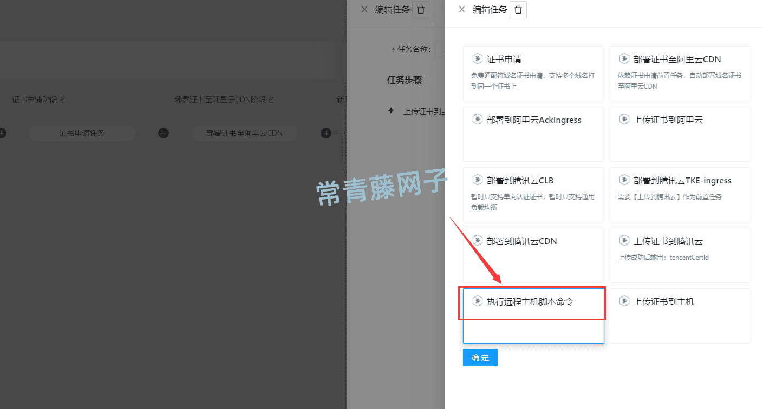Pick the 上传证书到阿里云 plugin card
763x409 pixels.
(680, 134)
